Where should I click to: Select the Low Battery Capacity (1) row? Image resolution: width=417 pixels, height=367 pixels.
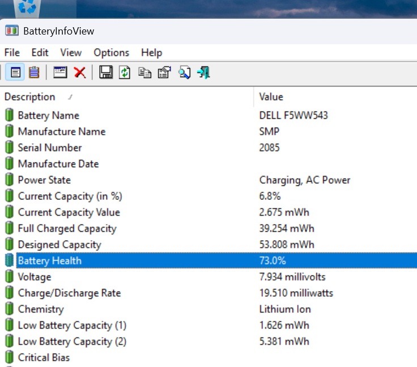coord(208,325)
